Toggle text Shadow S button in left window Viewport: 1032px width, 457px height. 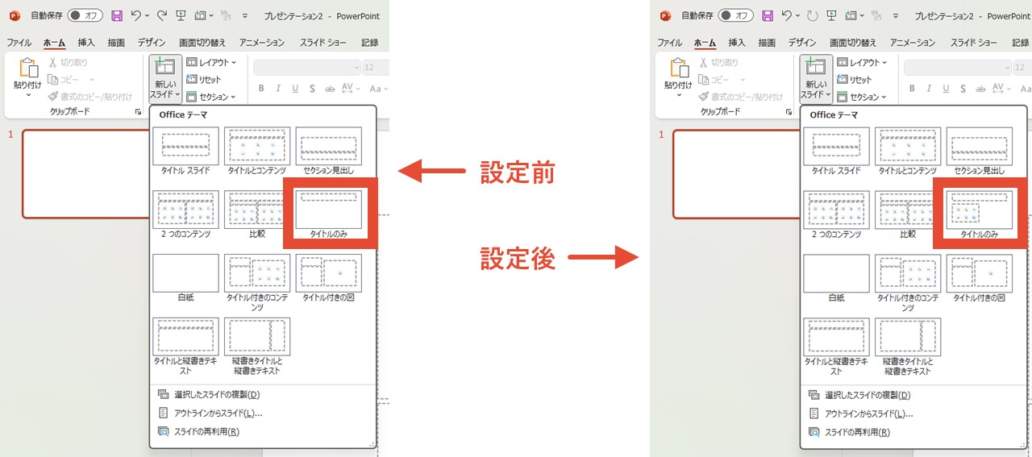(313, 89)
